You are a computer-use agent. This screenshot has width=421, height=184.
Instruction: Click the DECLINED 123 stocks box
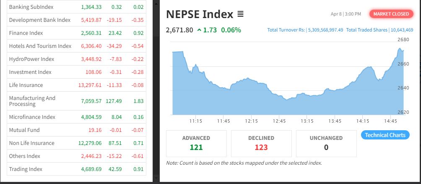tap(261, 144)
